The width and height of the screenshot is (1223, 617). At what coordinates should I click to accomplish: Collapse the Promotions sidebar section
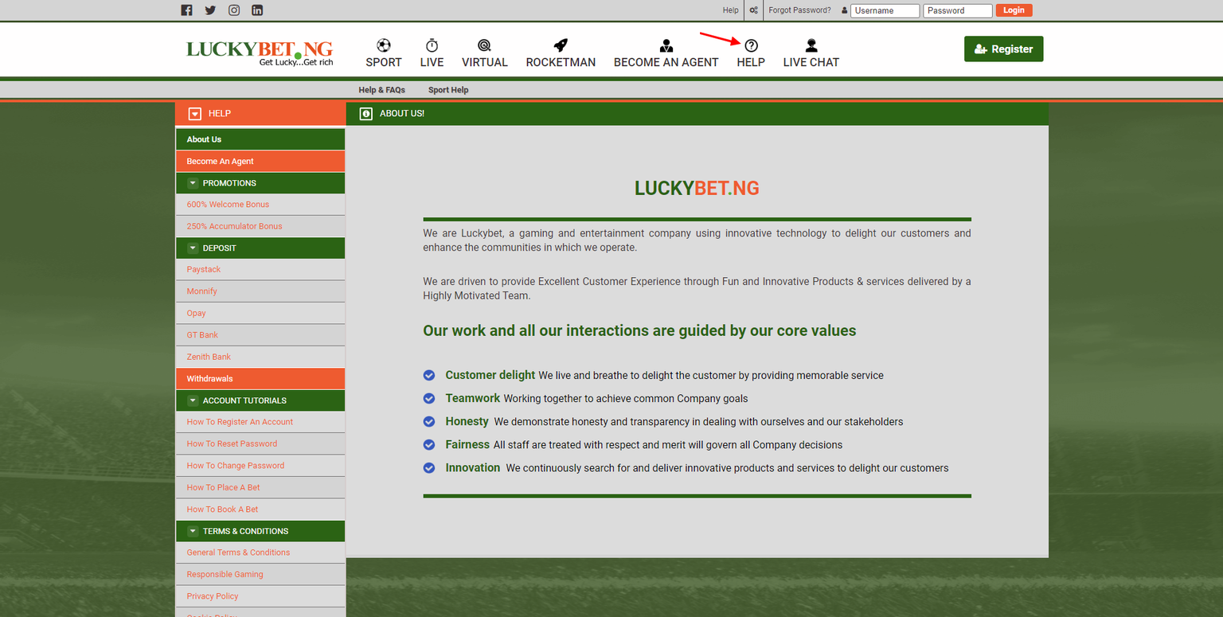[193, 183]
